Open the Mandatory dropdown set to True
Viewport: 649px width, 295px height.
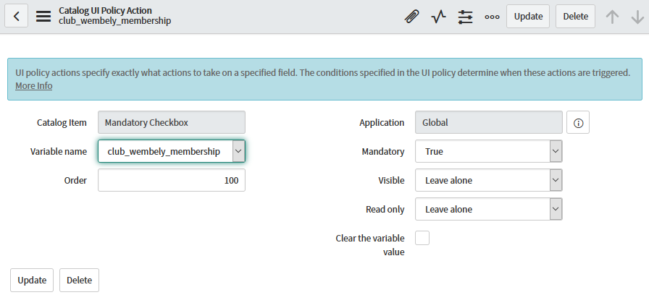coord(488,151)
